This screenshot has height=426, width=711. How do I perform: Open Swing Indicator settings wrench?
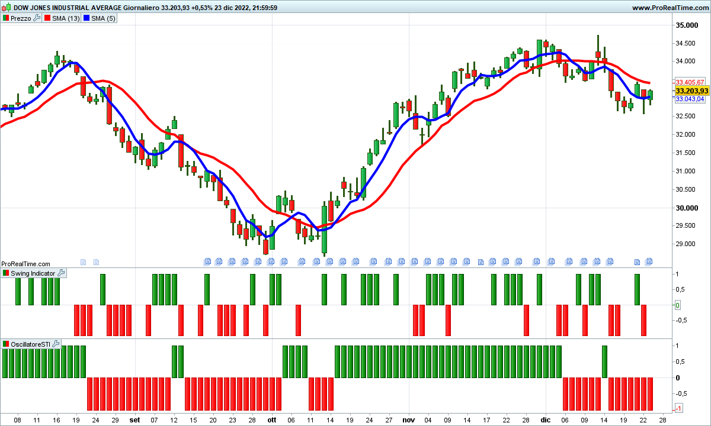pyautogui.click(x=61, y=273)
